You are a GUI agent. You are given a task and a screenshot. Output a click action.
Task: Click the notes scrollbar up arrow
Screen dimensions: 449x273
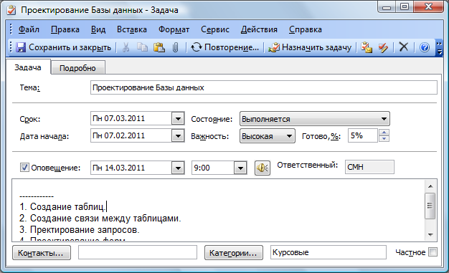[x=430, y=186]
